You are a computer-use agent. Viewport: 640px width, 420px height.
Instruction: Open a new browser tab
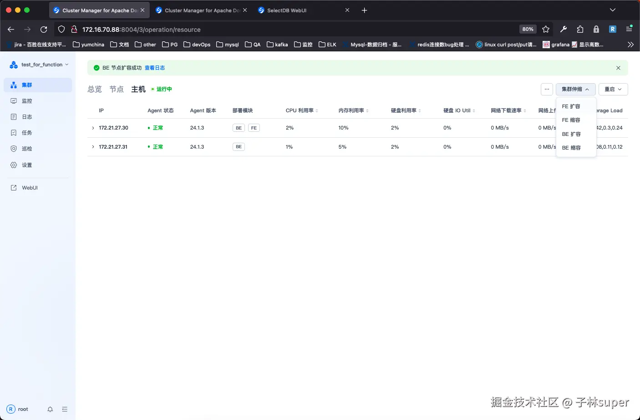click(x=364, y=10)
